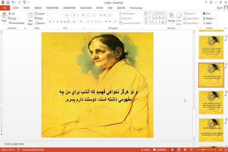Click Format Painter
228x152 pixels.
pos(16,23)
